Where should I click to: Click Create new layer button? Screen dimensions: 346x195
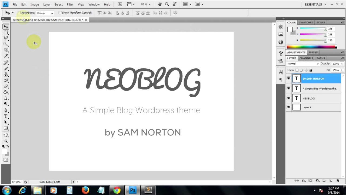pyautogui.click(x=331, y=181)
